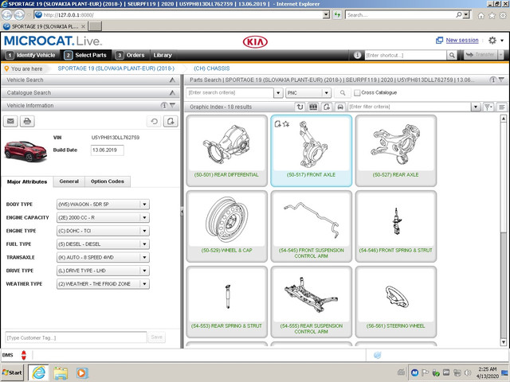
Task: Click the Sportage 19 breadcrumb link
Action: 116,68
